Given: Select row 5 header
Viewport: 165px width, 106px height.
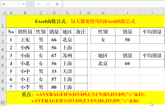Looking at the screenshot, I should tap(3, 55).
